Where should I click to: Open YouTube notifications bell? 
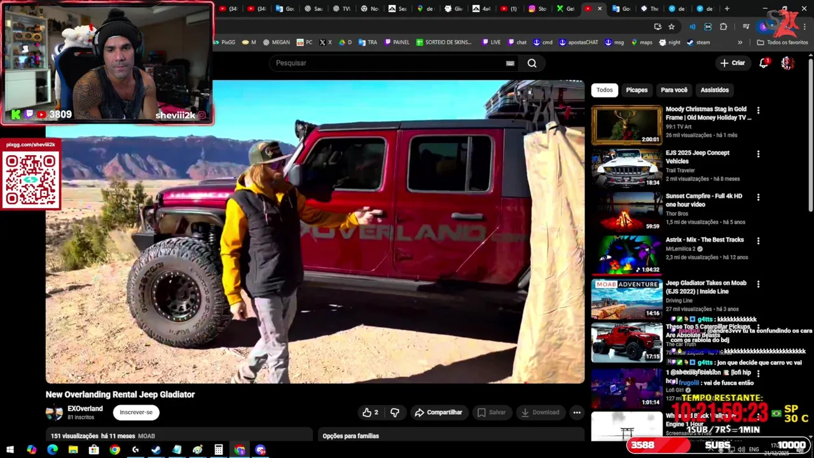[x=764, y=63]
